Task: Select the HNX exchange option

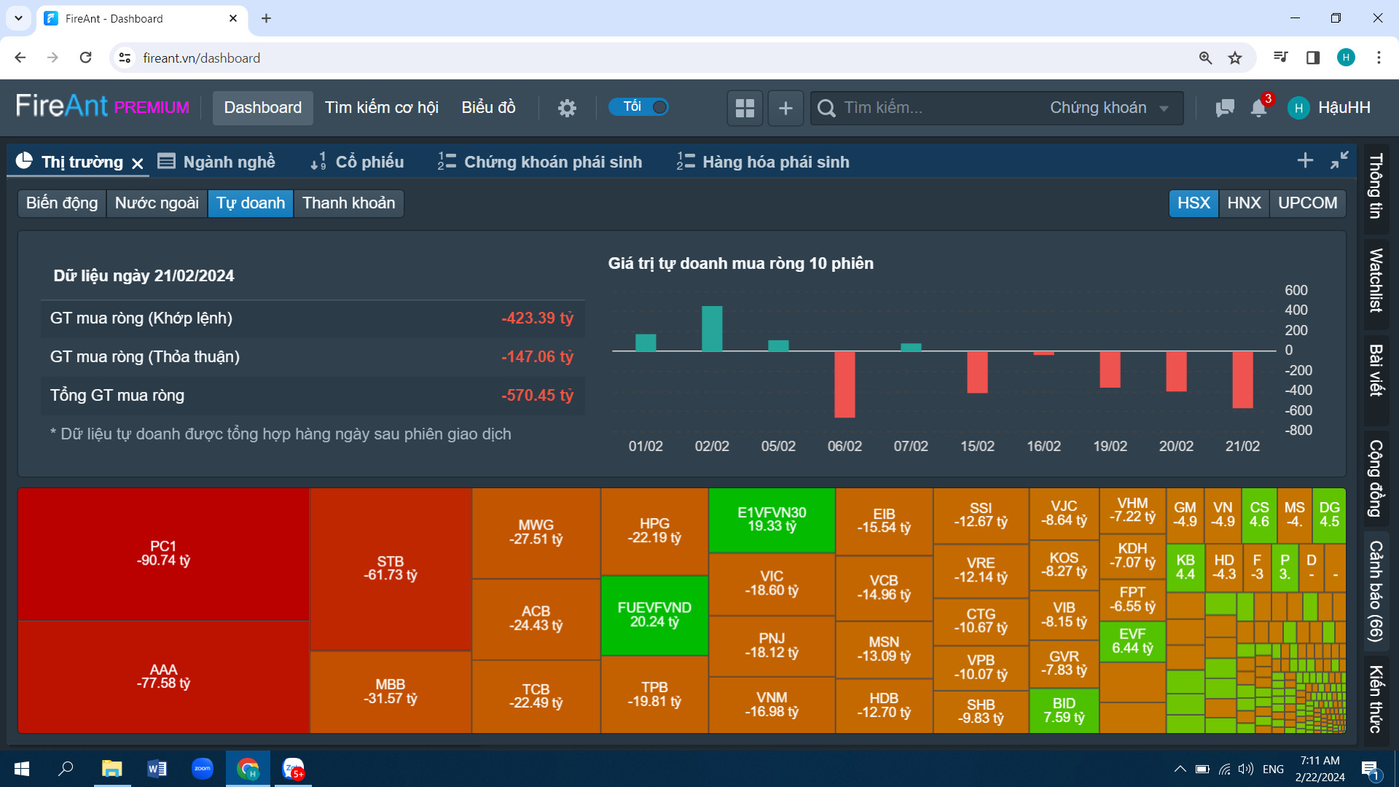Action: (1244, 203)
